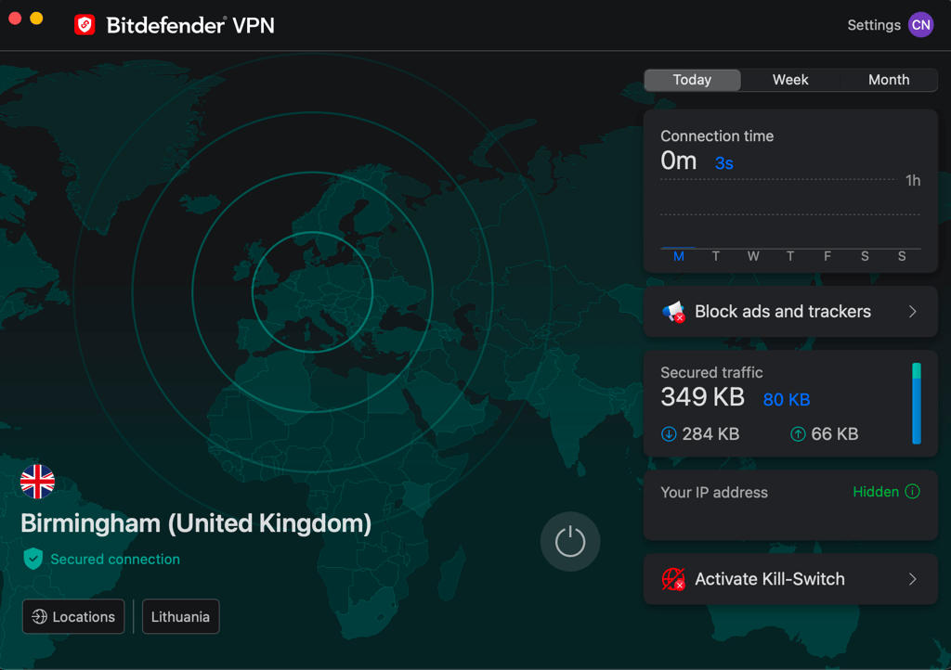Click the block ads megaphone icon
This screenshot has height=670, width=951.
673,312
